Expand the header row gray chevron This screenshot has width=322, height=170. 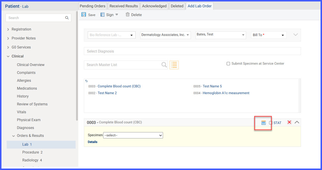pyautogui.click(x=295, y=35)
